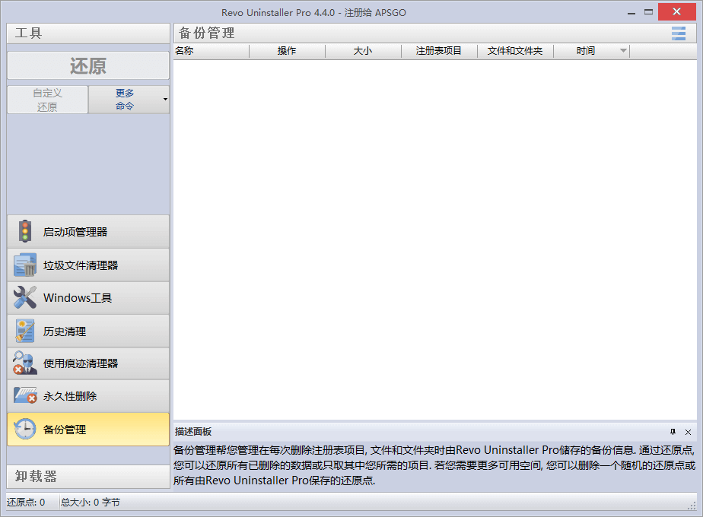Sort by the 时间 column header
Image resolution: width=703 pixels, height=517 pixels.
pyautogui.click(x=591, y=51)
